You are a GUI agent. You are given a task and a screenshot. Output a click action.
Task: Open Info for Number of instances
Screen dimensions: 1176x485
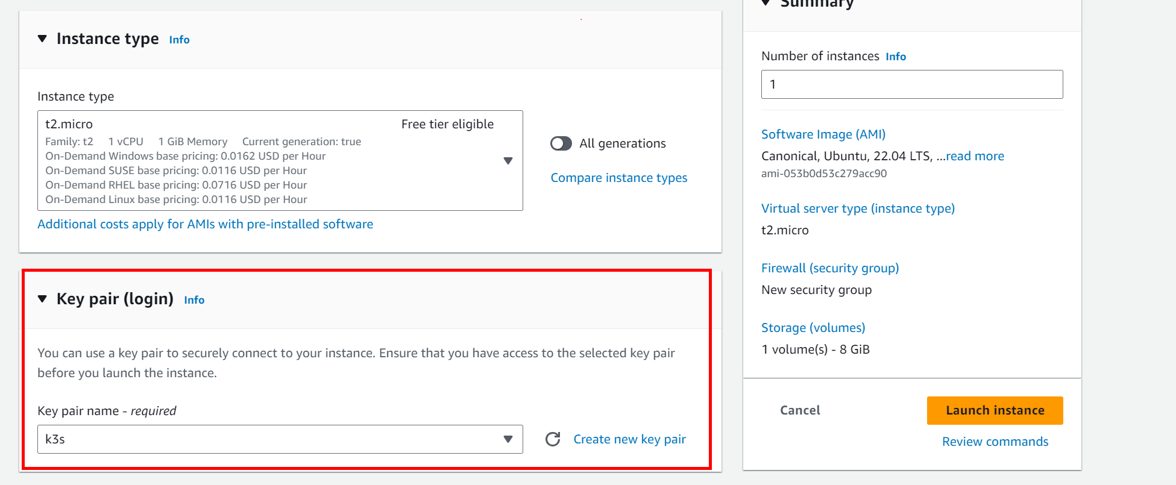click(x=896, y=57)
